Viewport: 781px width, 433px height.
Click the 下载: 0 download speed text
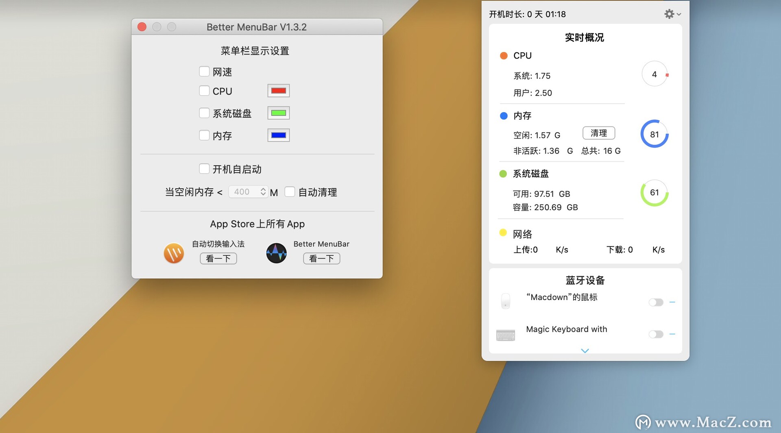pos(620,250)
